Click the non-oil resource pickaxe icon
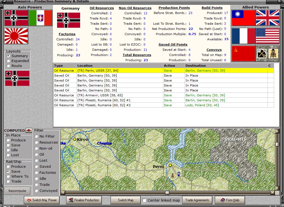The height and width of the screenshot is (207, 284). tap(261, 54)
